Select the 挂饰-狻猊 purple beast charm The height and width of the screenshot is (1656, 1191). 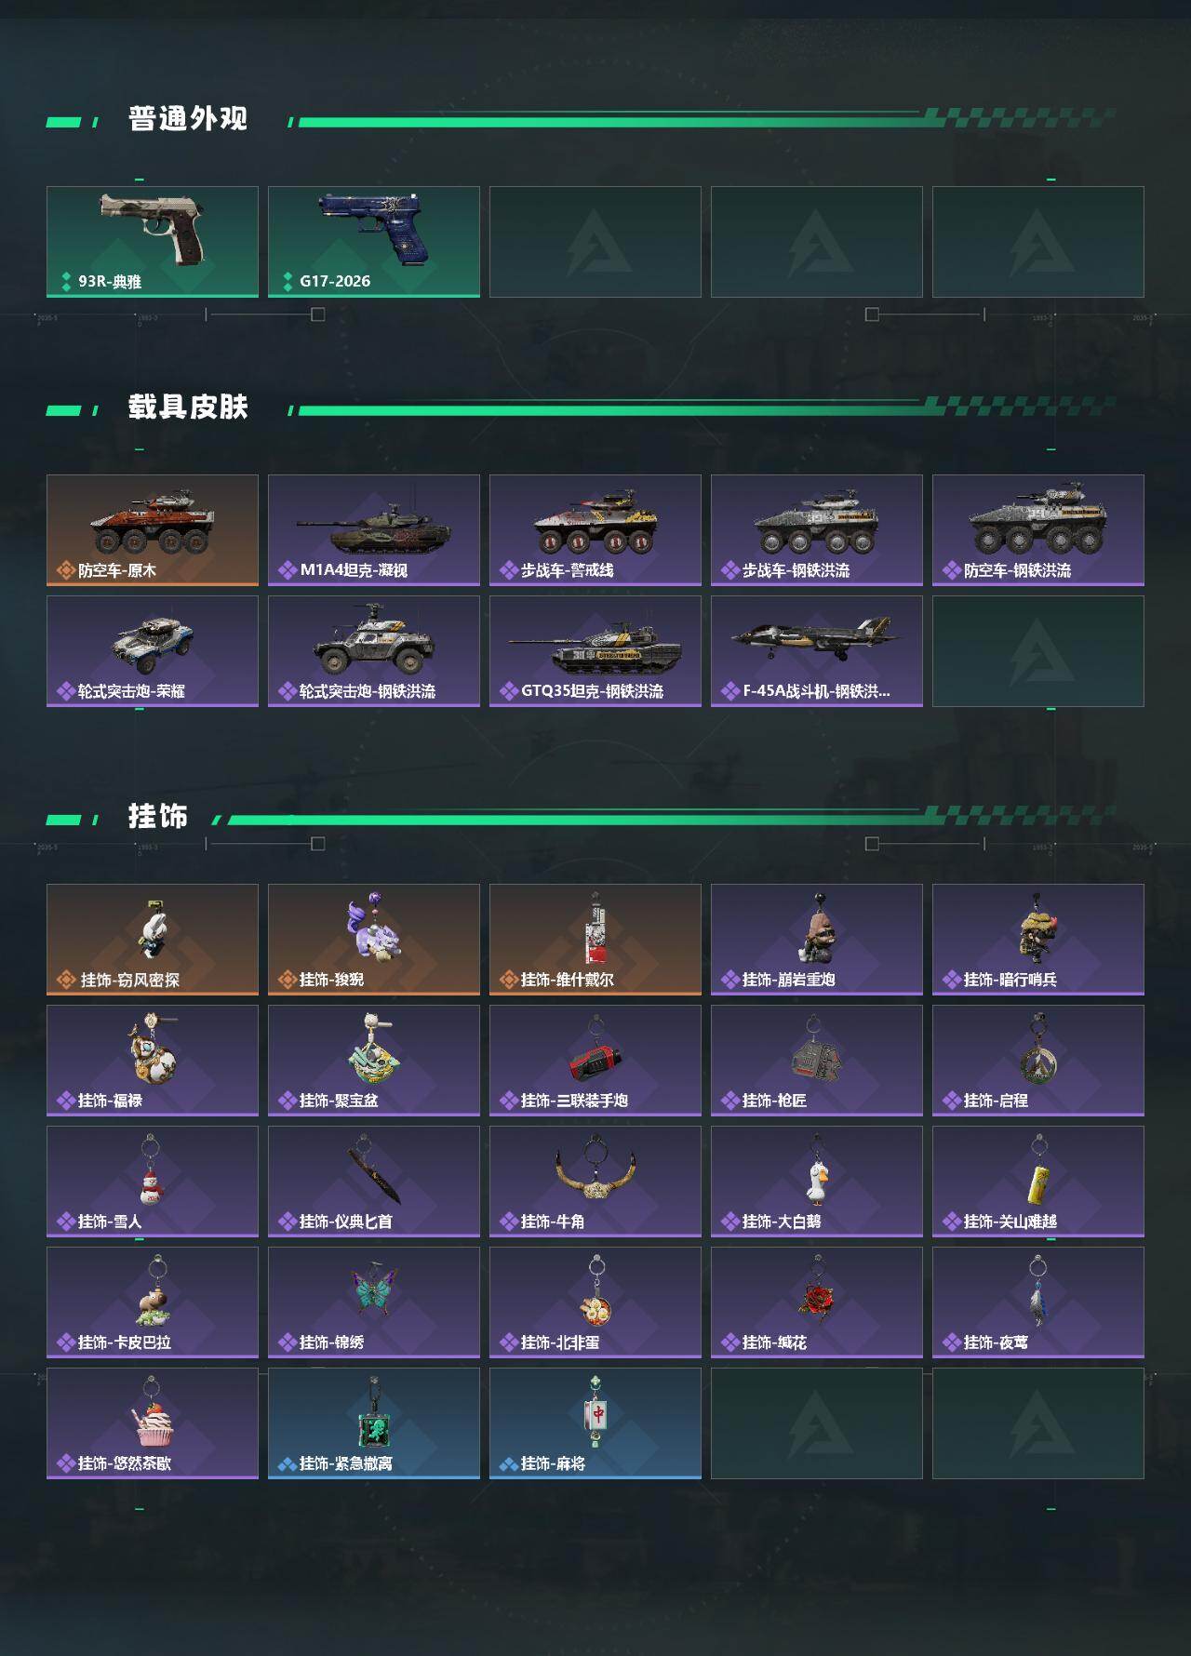click(x=374, y=940)
